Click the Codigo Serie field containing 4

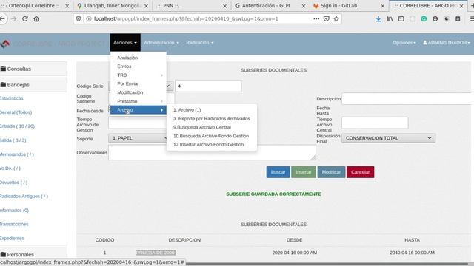(x=208, y=86)
